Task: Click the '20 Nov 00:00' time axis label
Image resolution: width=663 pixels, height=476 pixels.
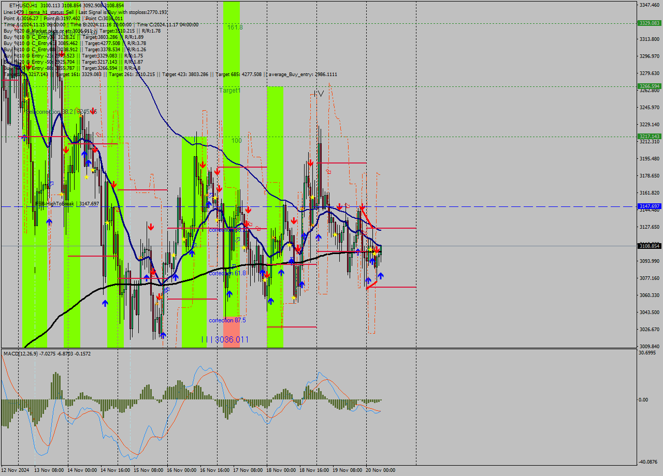Action: coord(381,470)
